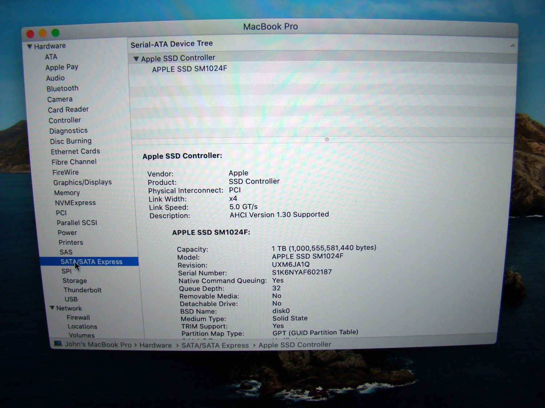Select Firewall under Network
The width and height of the screenshot is (545, 408).
[x=78, y=317]
